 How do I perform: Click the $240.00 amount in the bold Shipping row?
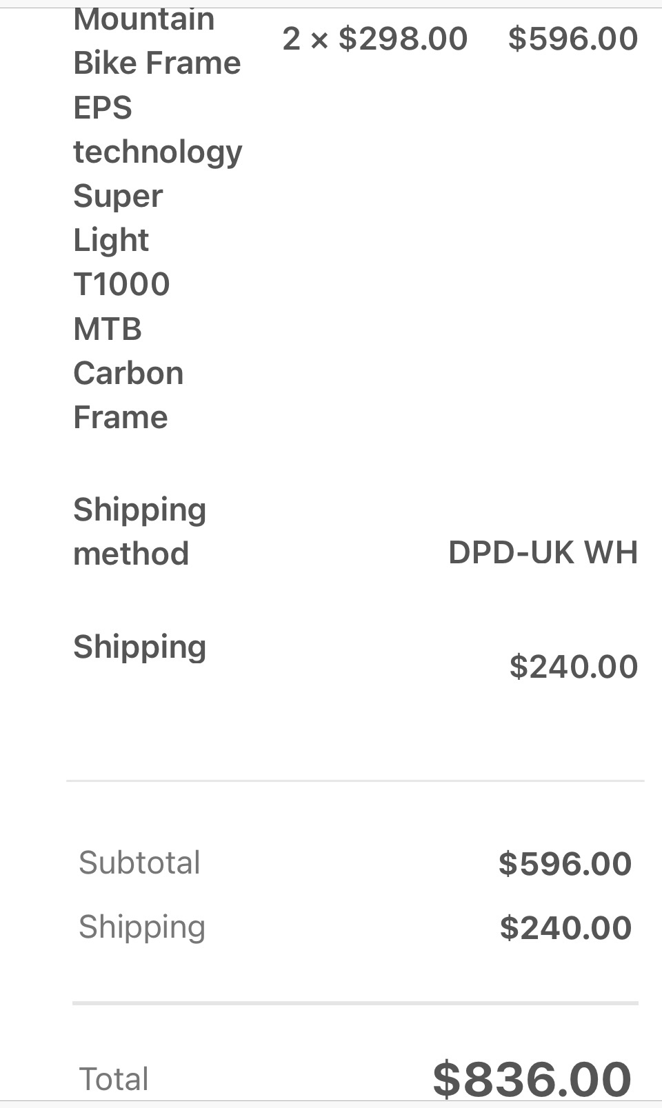573,667
